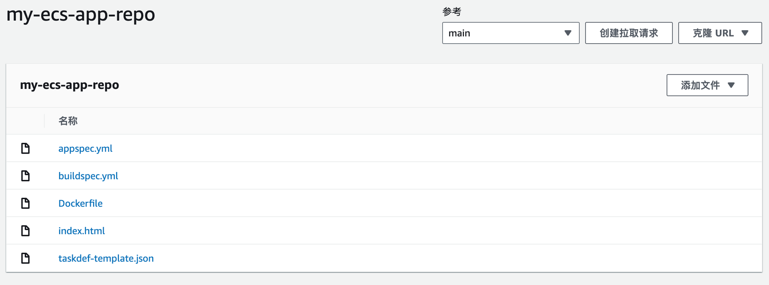
Task: Open the appspec.yml file link
Action: [85, 148]
